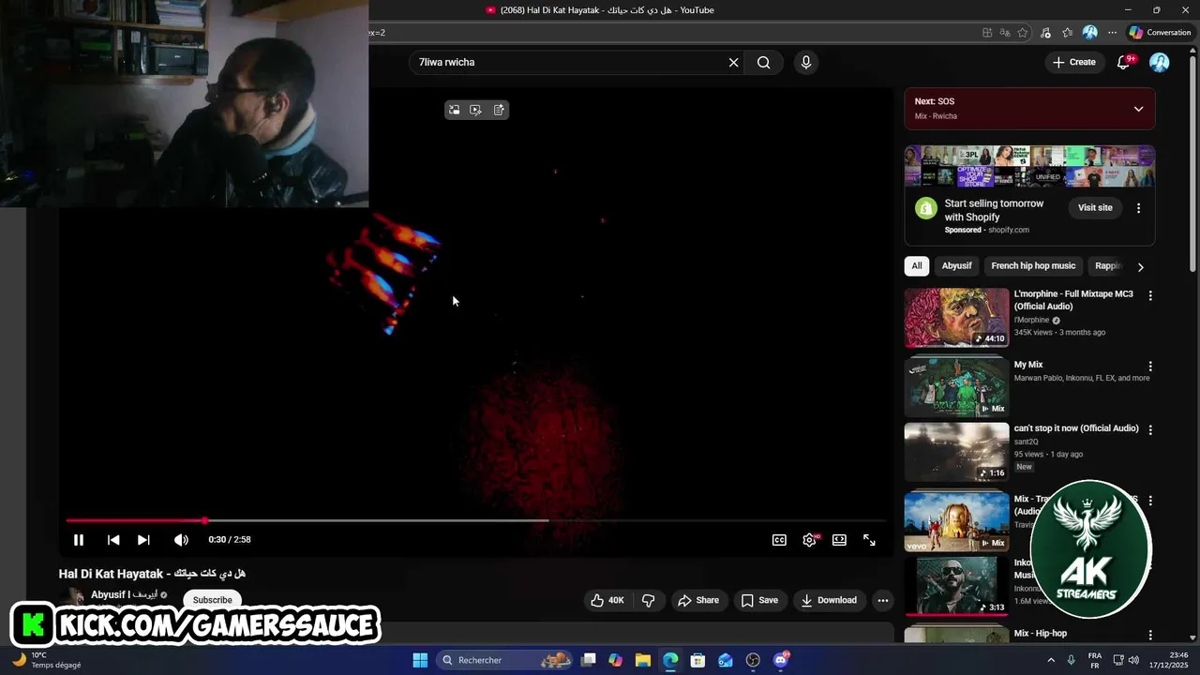Open the 'My Mix' thumbnail
This screenshot has height=675, width=1200.
[x=956, y=386]
